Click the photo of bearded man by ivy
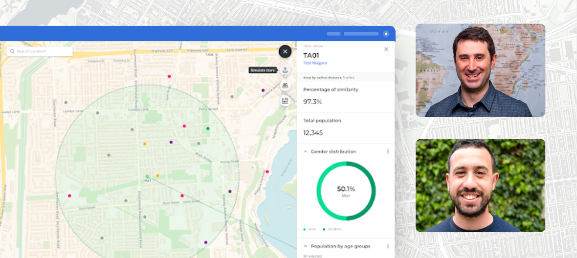This screenshot has height=258, width=577. click(480, 186)
